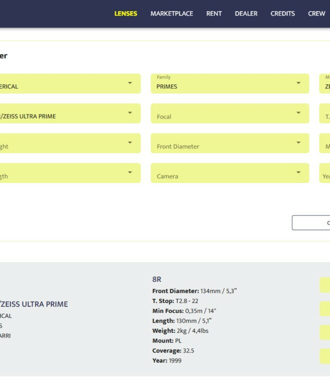Click the arrow beside the ERICAL filter value
The width and height of the screenshot is (330, 380).
click(130, 83)
